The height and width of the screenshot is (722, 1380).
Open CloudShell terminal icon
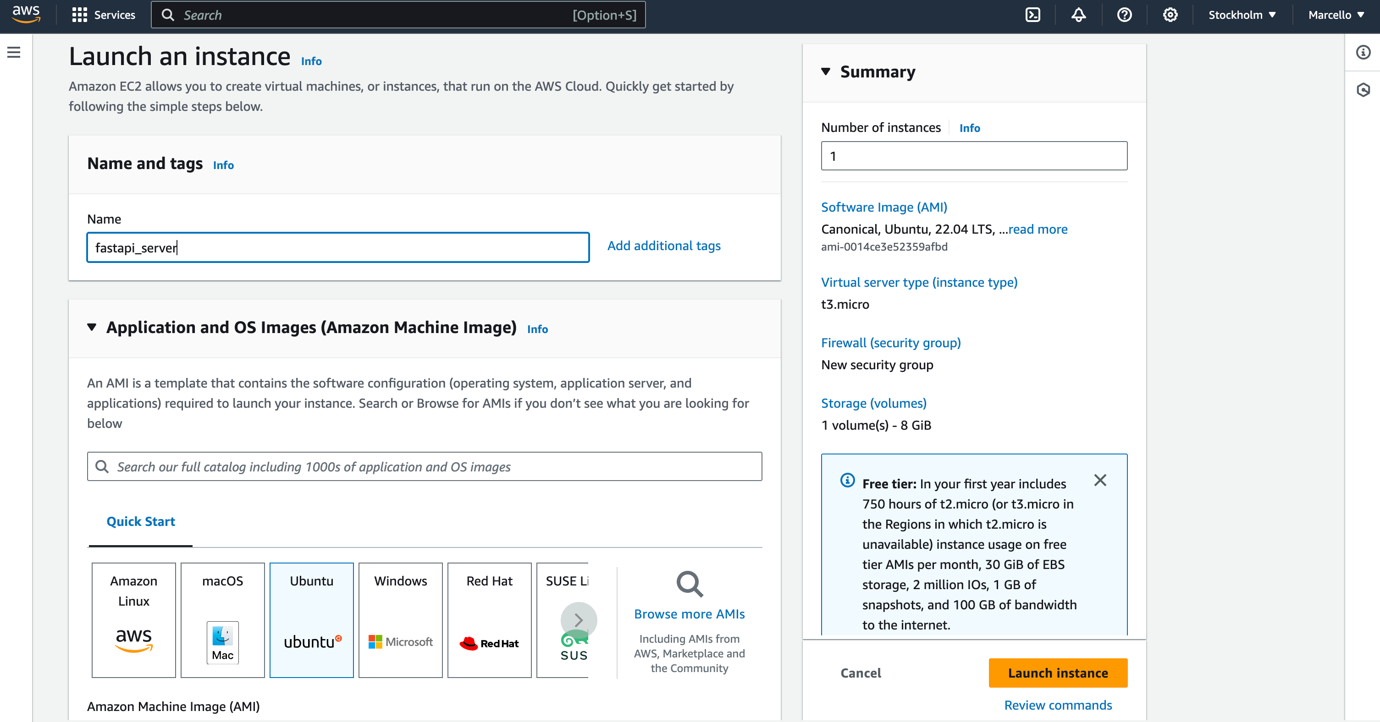click(1032, 15)
